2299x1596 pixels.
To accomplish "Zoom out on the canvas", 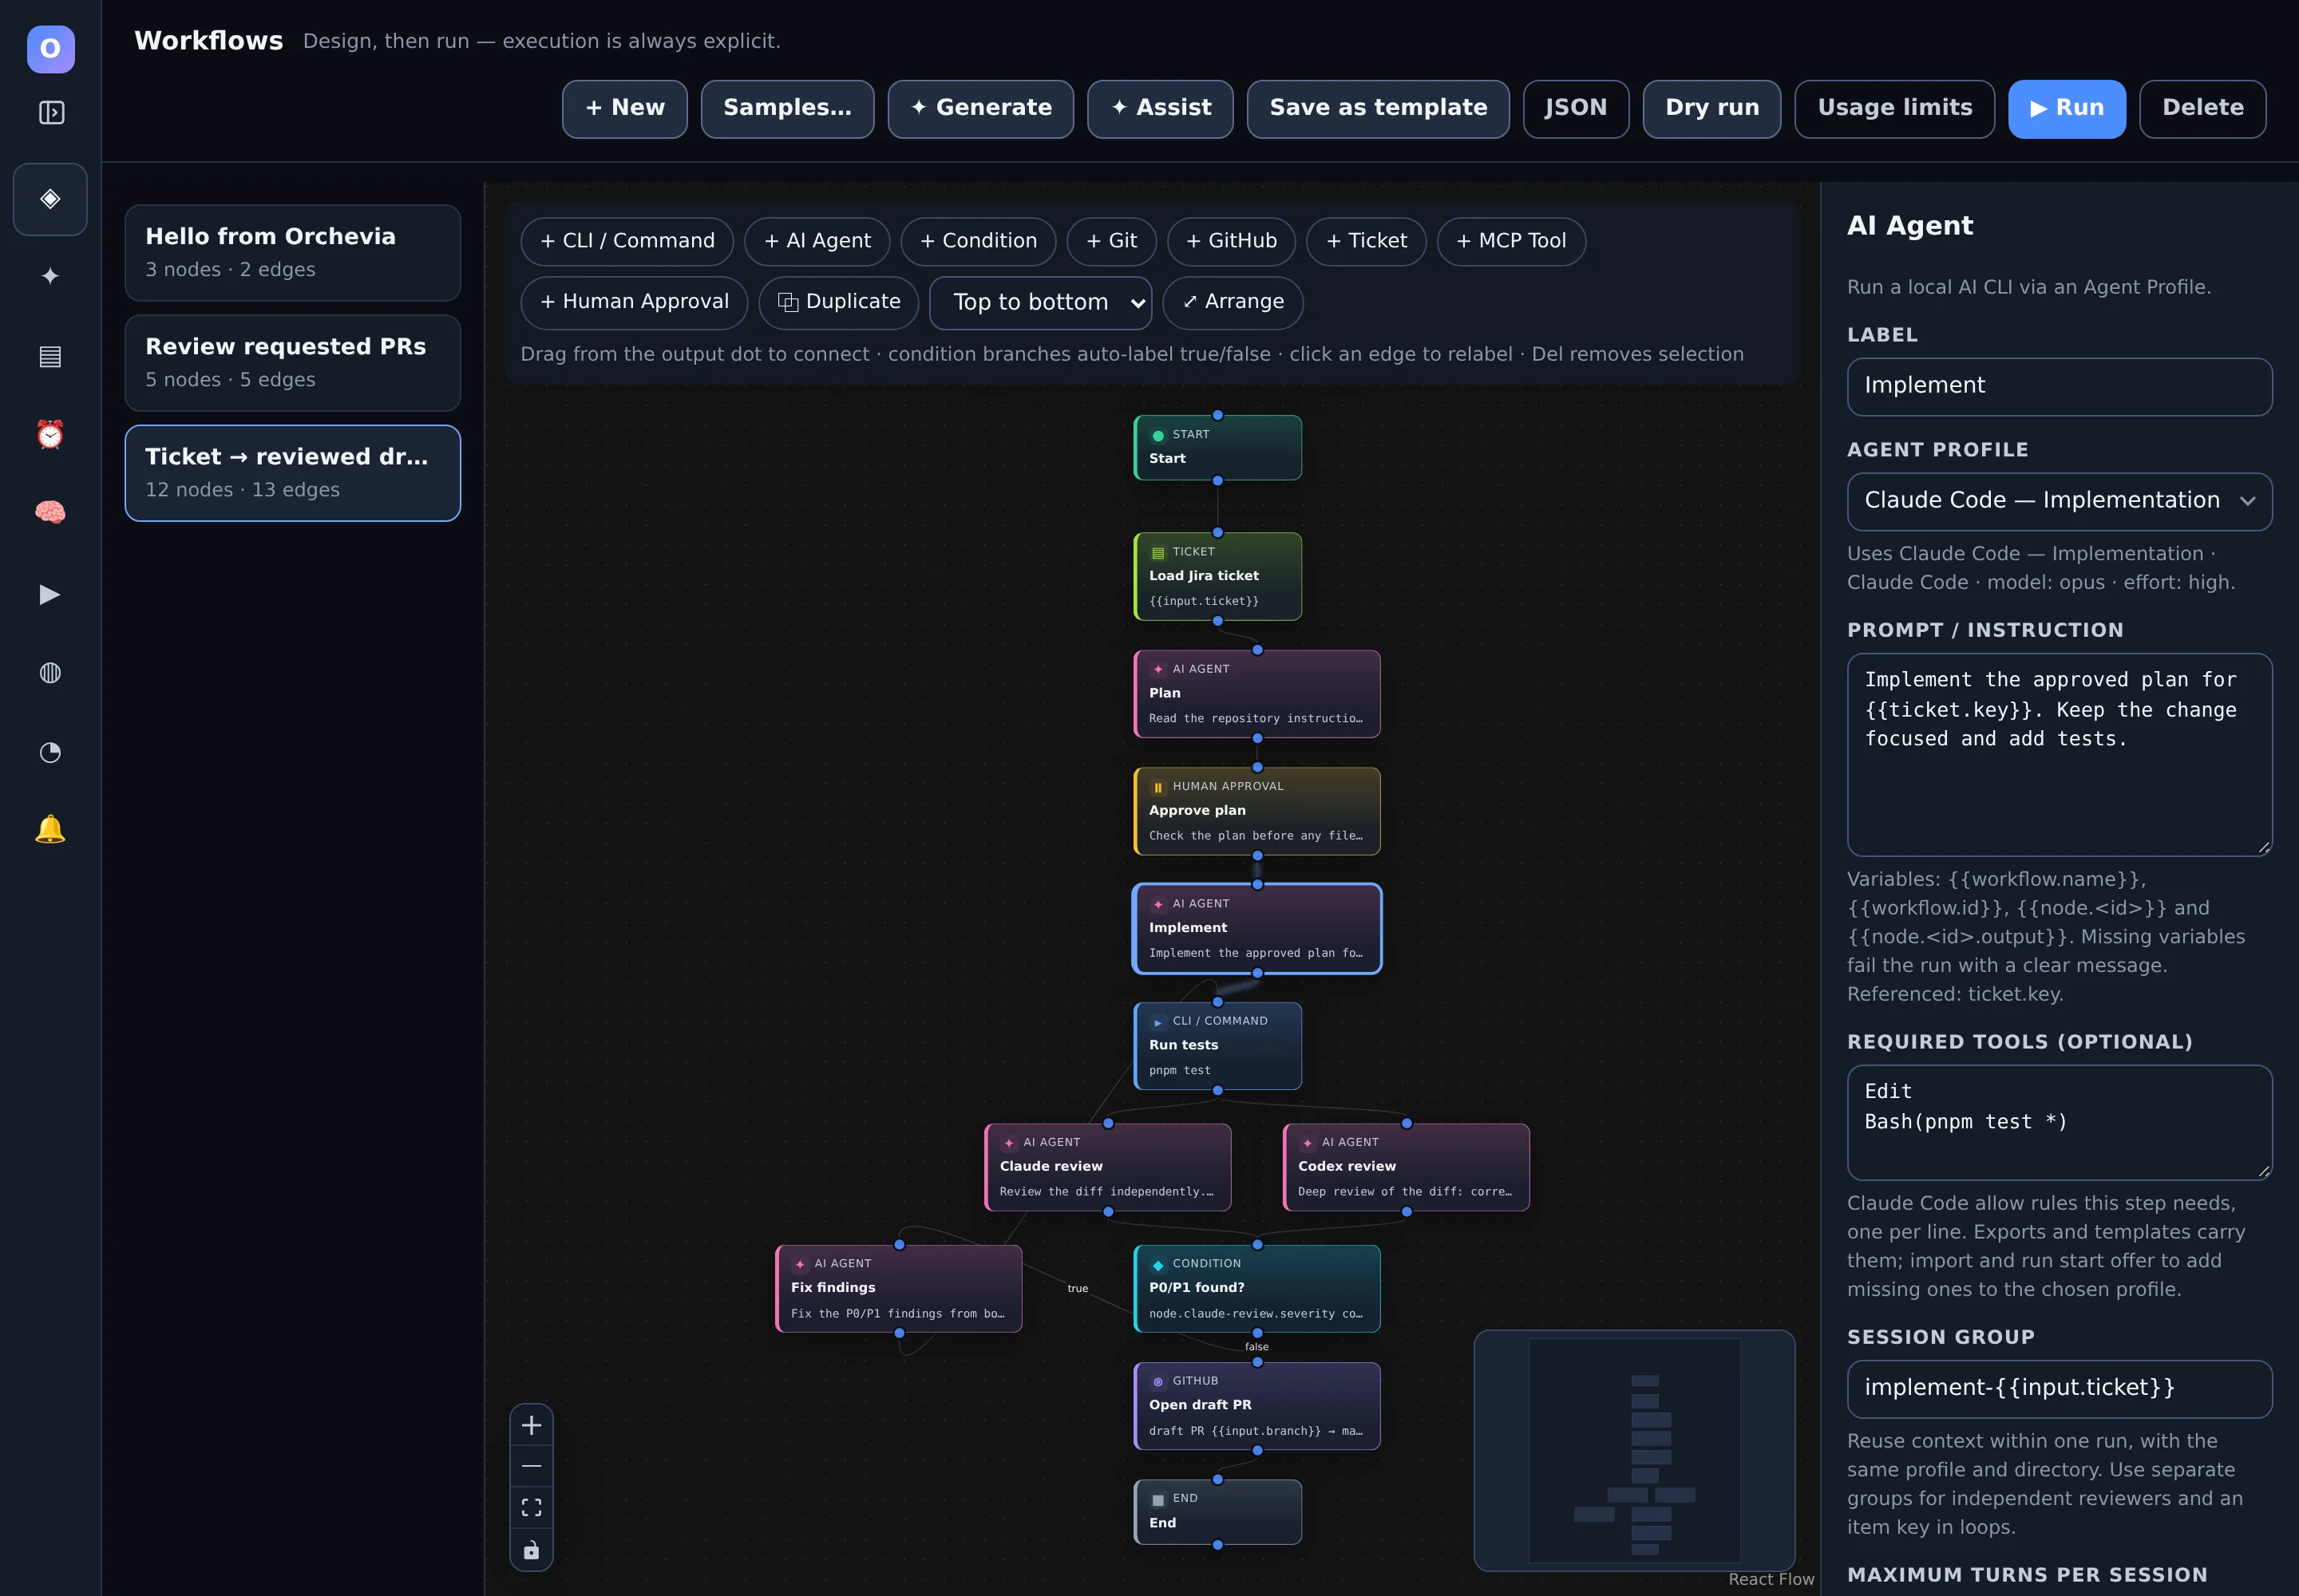I will (531, 1466).
